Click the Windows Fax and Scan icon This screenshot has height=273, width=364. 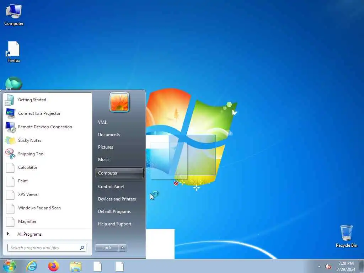10,208
